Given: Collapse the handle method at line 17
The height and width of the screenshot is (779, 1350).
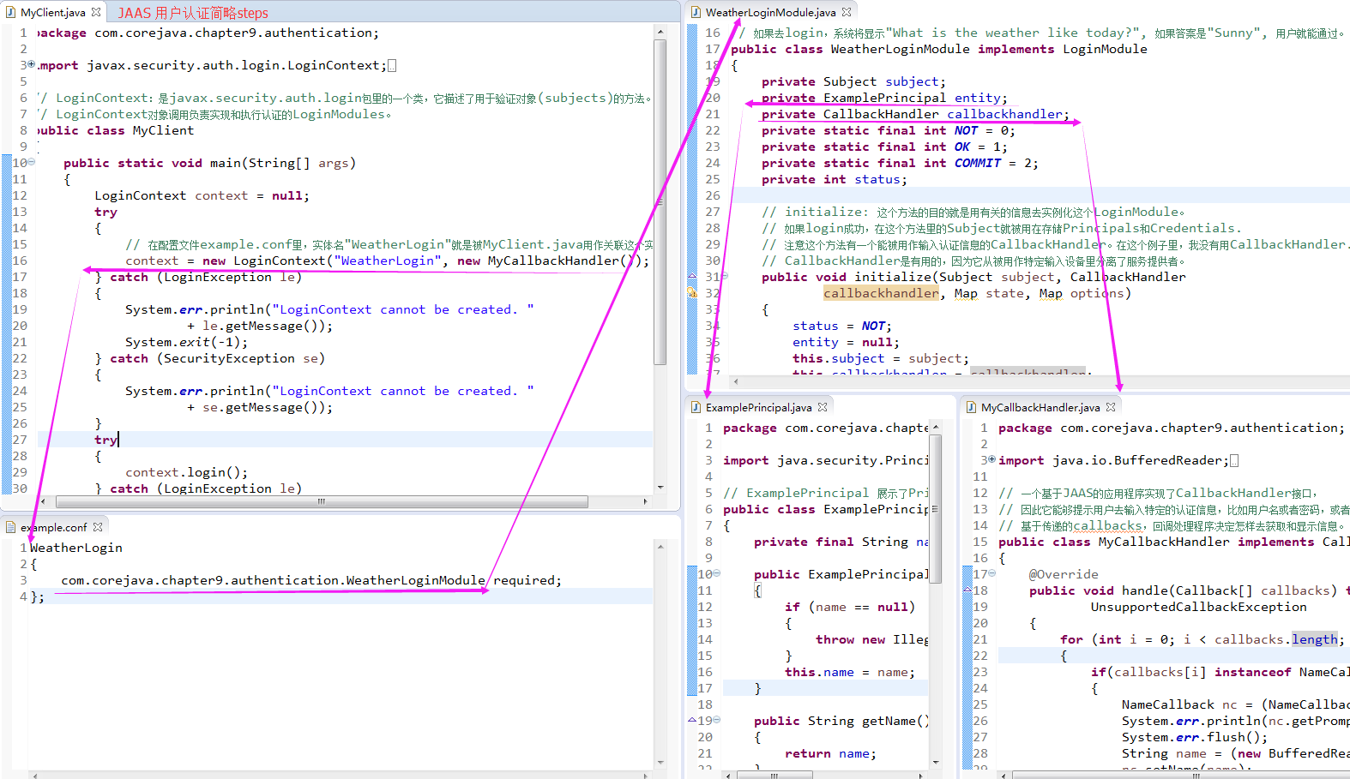Looking at the screenshot, I should 992,574.
